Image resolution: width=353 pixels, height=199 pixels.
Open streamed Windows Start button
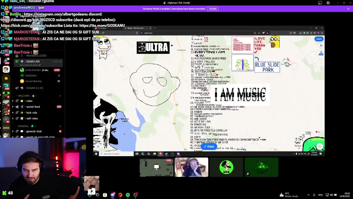point(96,154)
